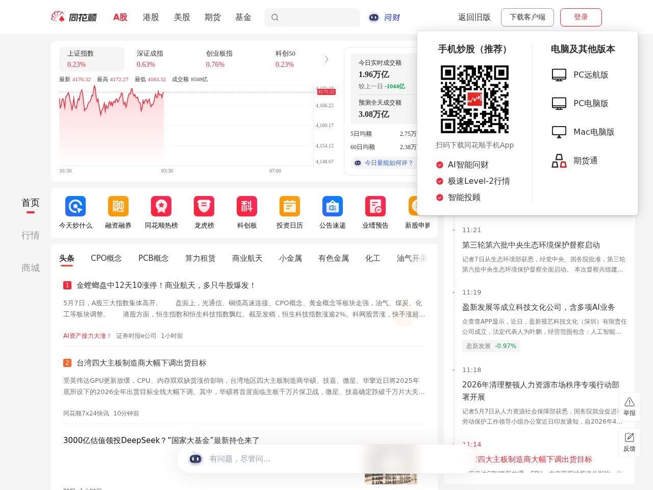Open 期货 navigation item

(213, 17)
